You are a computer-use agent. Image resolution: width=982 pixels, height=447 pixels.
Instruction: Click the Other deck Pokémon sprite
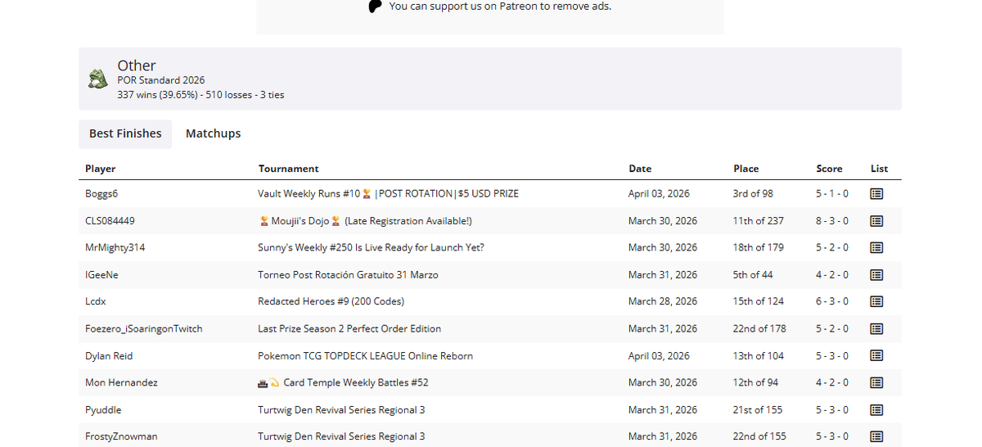coord(98,79)
